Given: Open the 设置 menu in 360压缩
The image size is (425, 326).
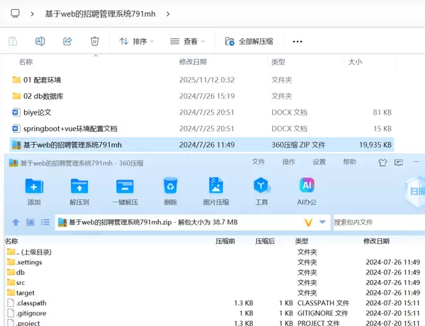Looking at the screenshot, I should 319,162.
